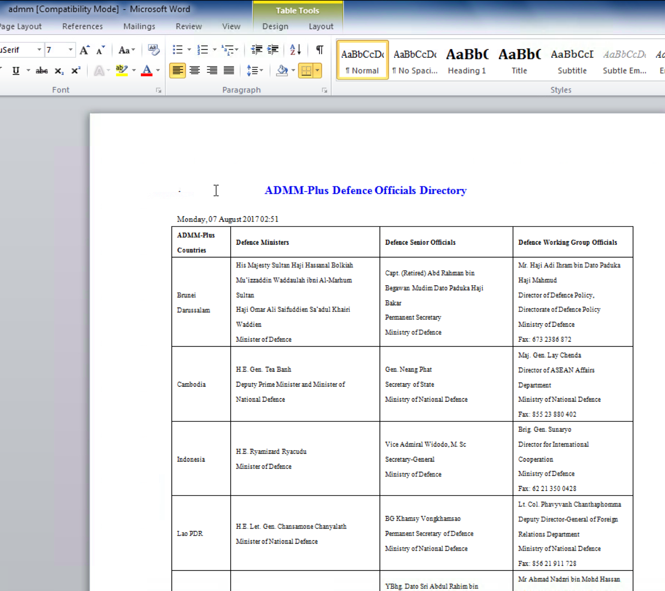The height and width of the screenshot is (591, 665).
Task: Toggle Show/Hide paragraph marks
Action: (x=319, y=50)
